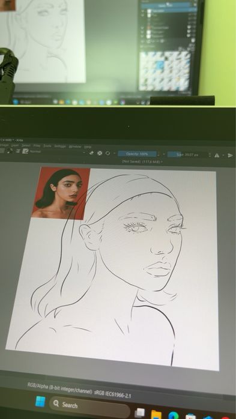Click the Size slider stepper arrows
This screenshot has width=236, height=419.
[210, 155]
